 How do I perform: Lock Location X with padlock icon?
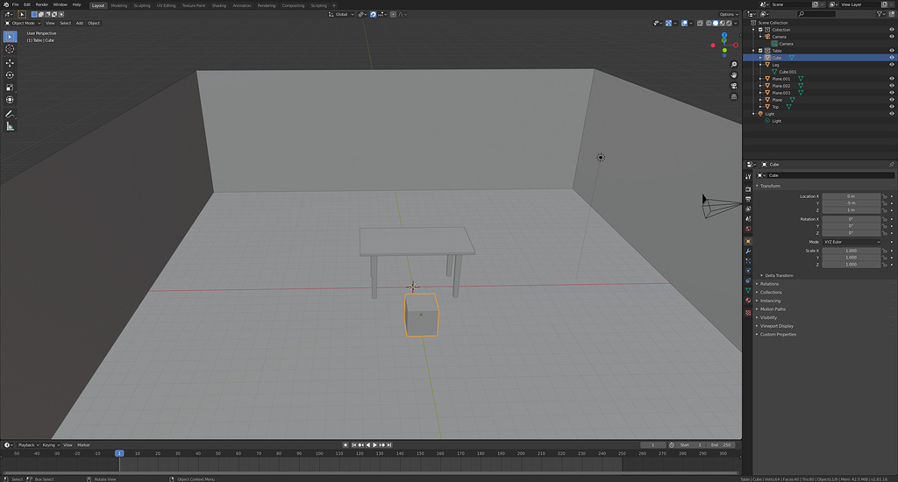click(885, 196)
